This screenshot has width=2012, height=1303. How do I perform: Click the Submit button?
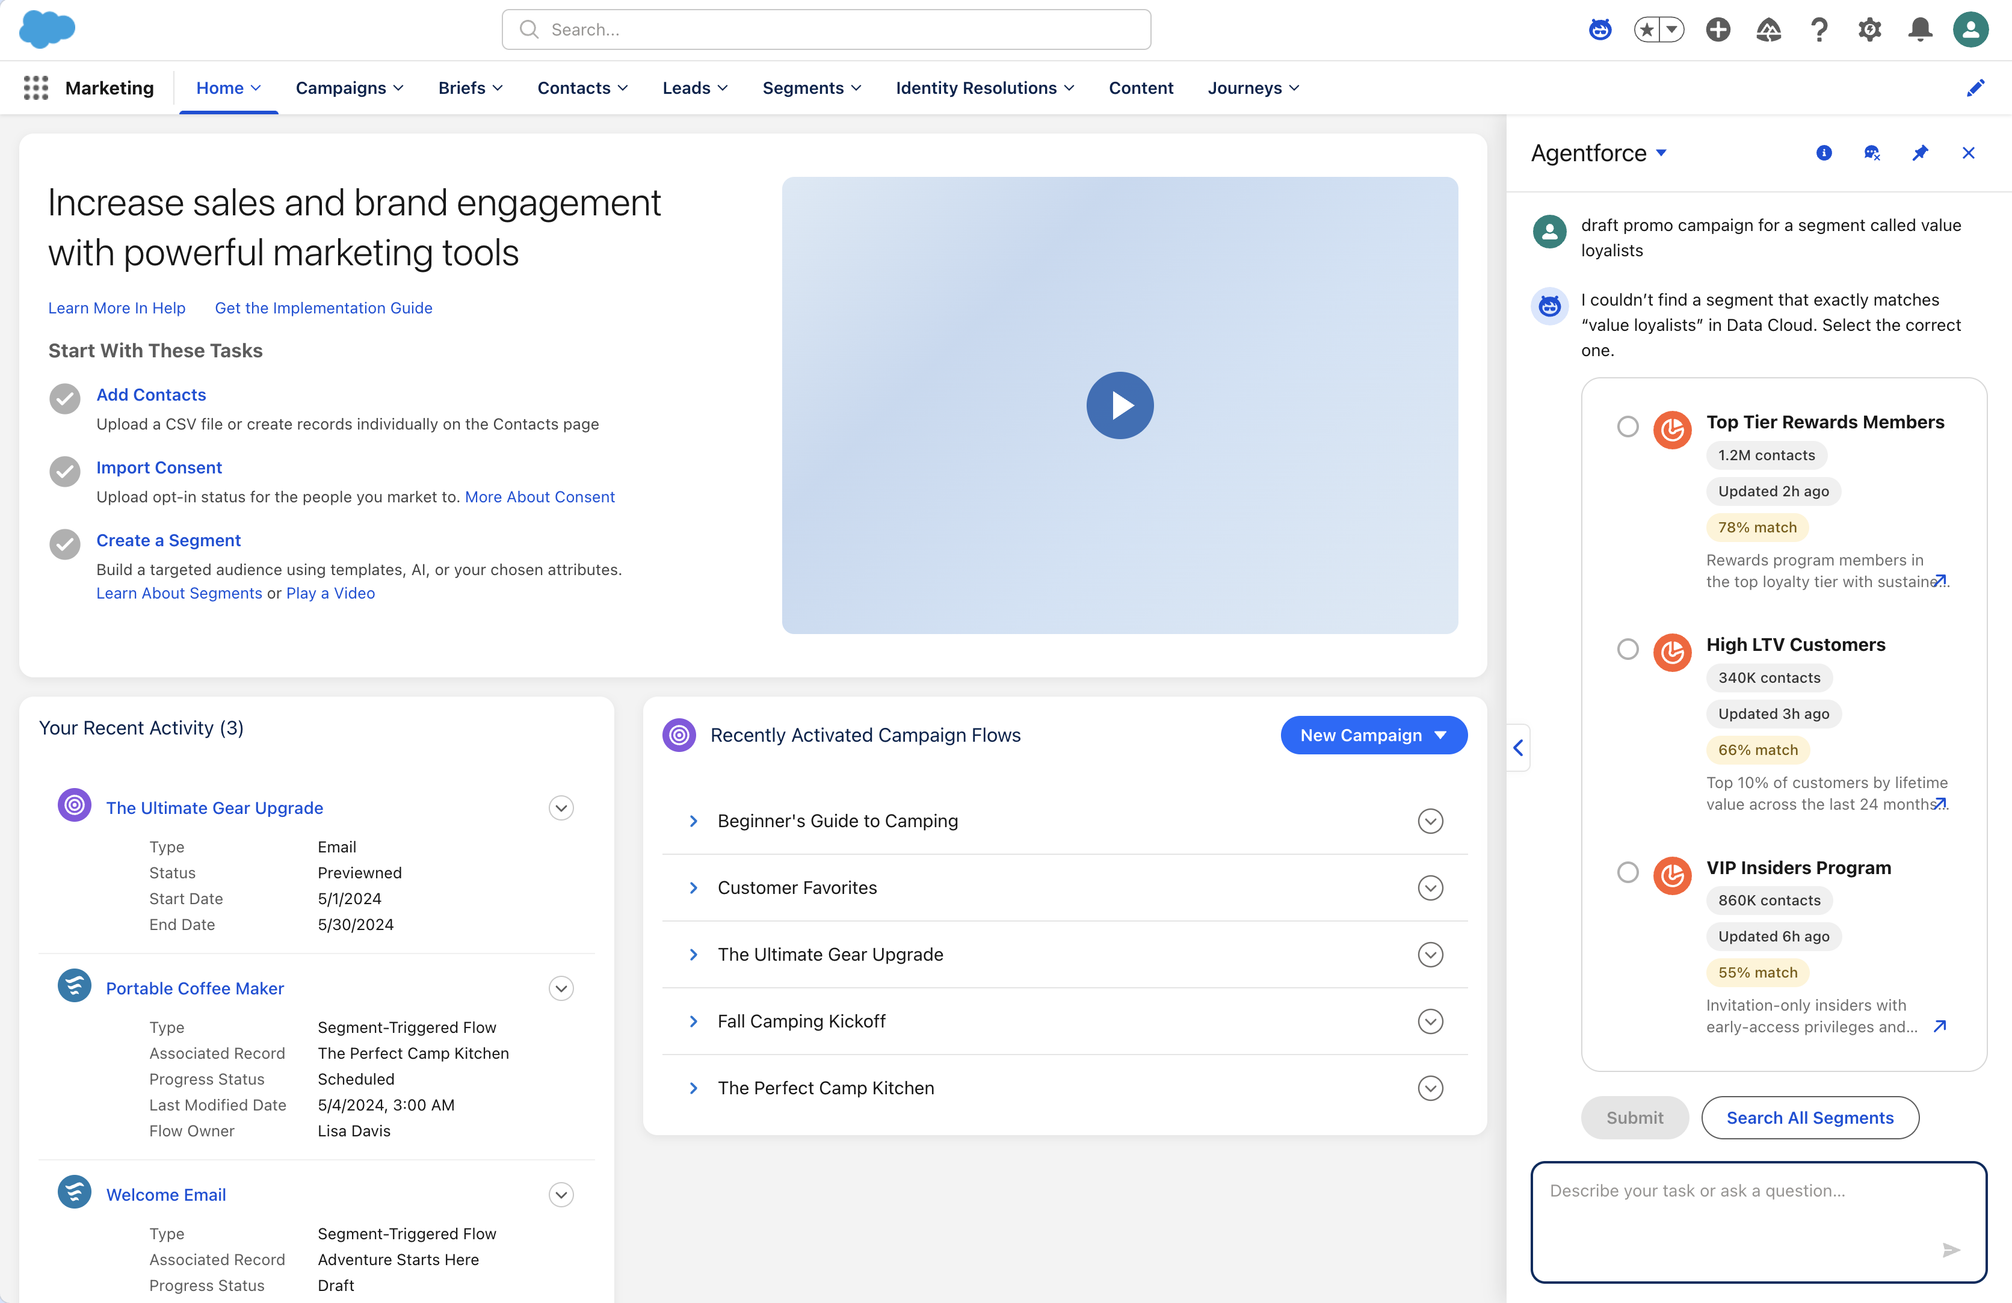(x=1634, y=1117)
